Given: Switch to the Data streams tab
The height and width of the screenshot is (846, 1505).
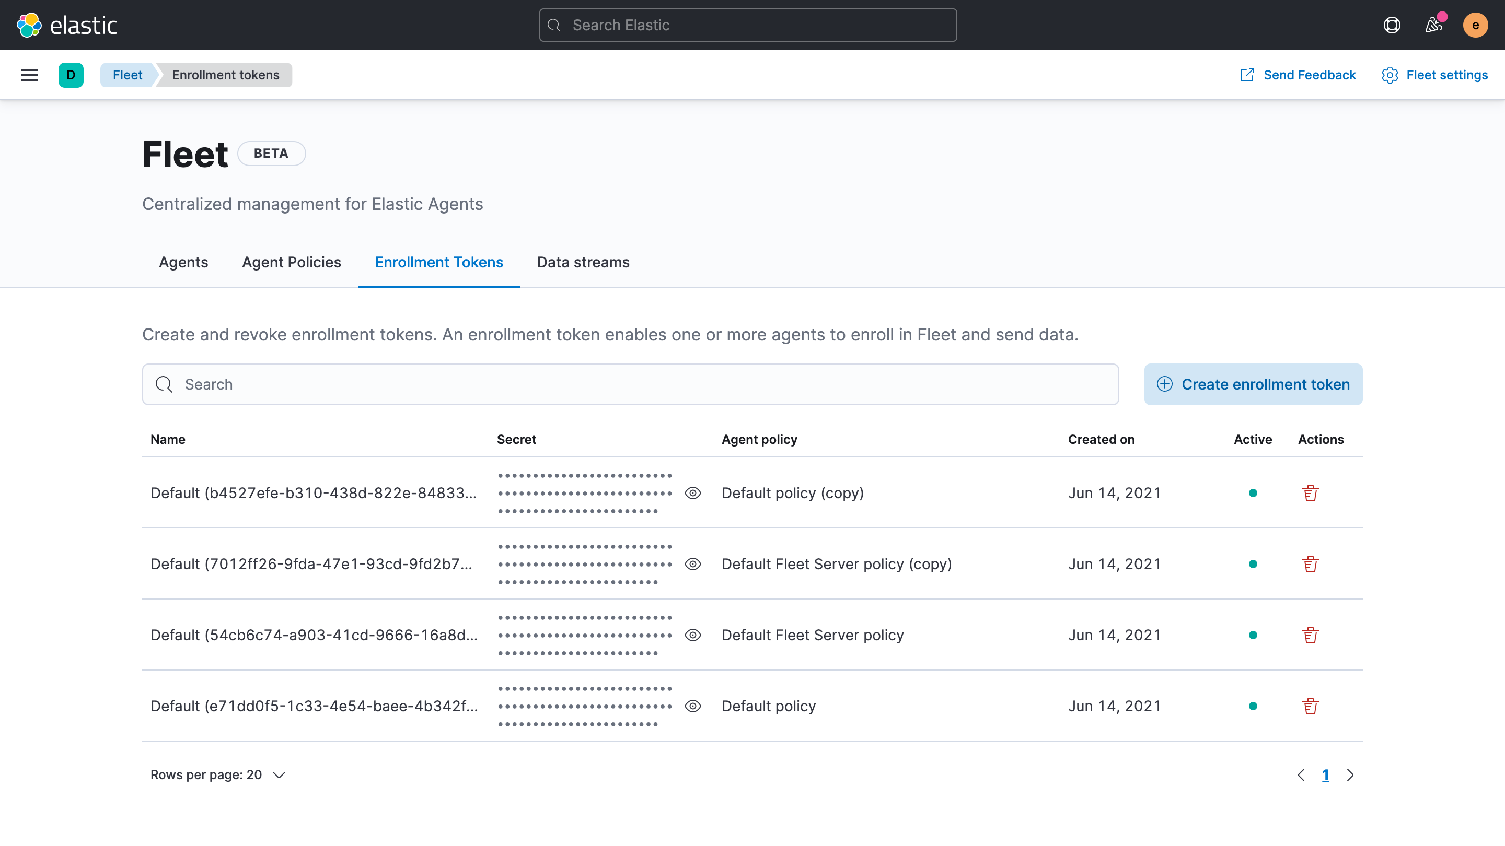Looking at the screenshot, I should [583, 262].
